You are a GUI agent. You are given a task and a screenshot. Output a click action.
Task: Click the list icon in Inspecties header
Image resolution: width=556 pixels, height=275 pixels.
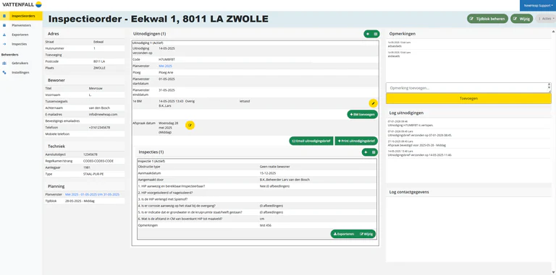pos(374,152)
